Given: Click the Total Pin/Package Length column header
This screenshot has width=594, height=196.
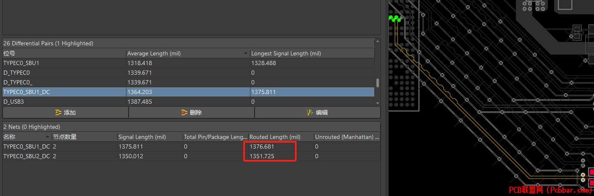Looking at the screenshot, I should (x=215, y=137).
